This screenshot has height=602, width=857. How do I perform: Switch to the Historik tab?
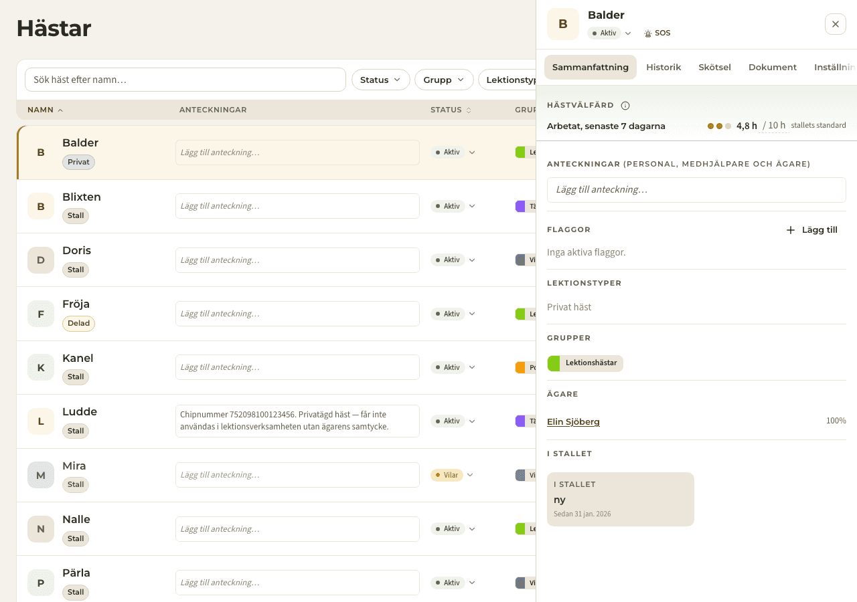click(664, 67)
